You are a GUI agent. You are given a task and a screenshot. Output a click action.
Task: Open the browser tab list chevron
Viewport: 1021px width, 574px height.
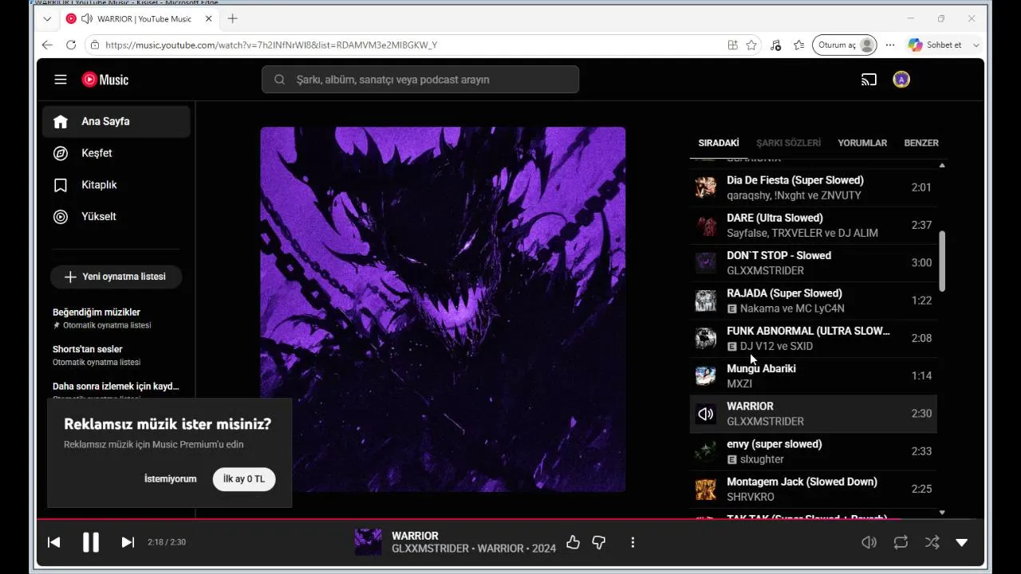(47, 18)
